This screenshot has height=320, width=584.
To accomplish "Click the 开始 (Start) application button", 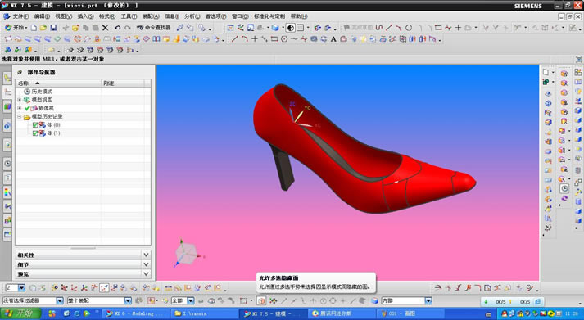I will click(16, 28).
